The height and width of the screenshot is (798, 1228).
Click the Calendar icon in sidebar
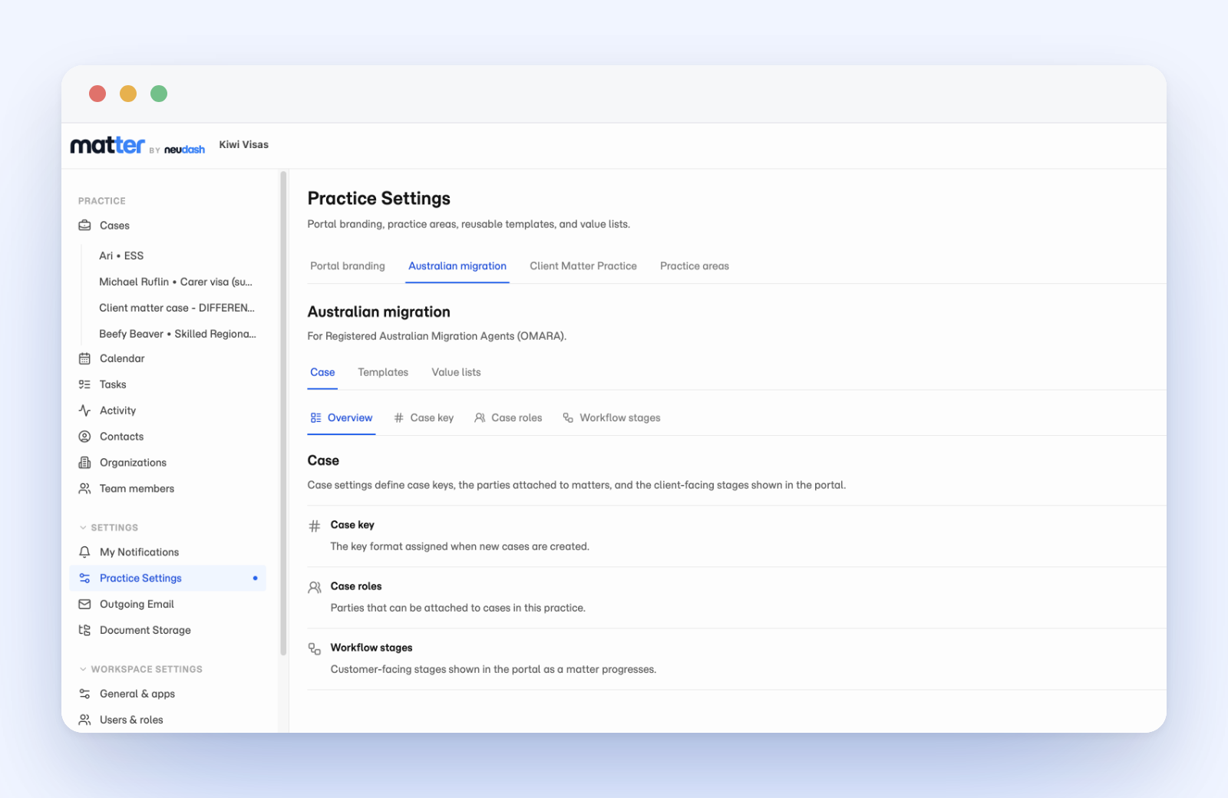[84, 358]
